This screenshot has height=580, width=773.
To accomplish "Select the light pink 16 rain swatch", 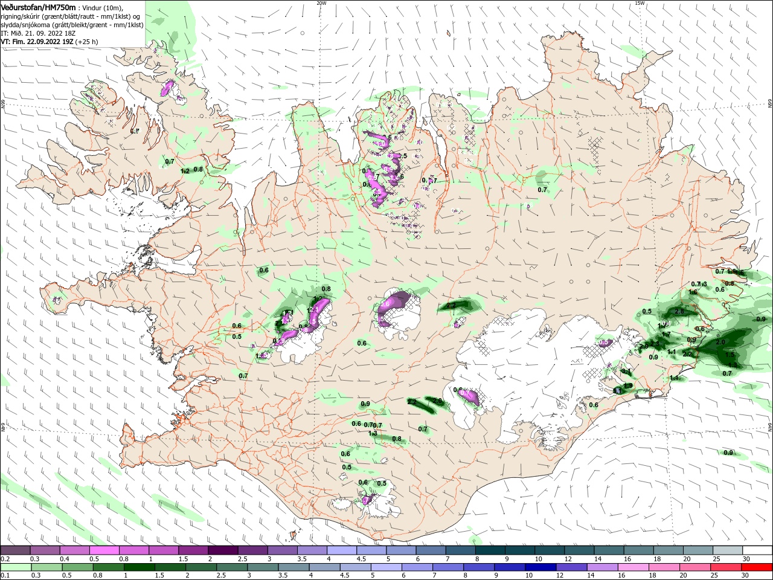I will [633, 567].
